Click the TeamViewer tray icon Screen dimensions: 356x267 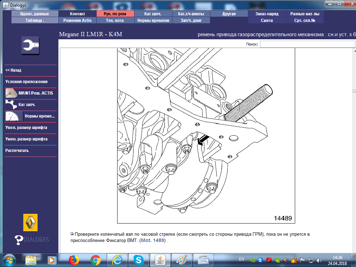pos(260,260)
